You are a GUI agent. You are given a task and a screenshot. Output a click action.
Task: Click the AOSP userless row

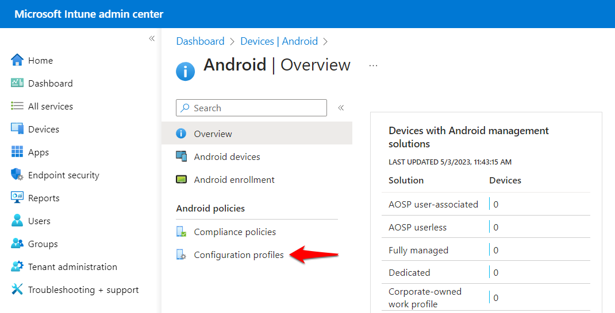coord(486,228)
